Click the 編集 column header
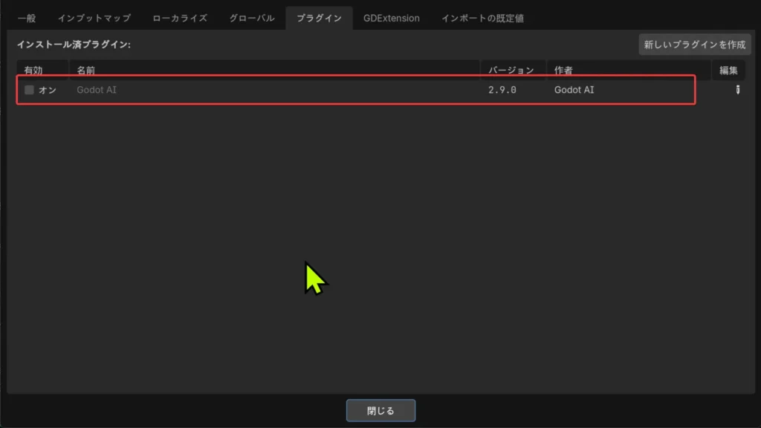This screenshot has height=428, width=761. tap(728, 71)
